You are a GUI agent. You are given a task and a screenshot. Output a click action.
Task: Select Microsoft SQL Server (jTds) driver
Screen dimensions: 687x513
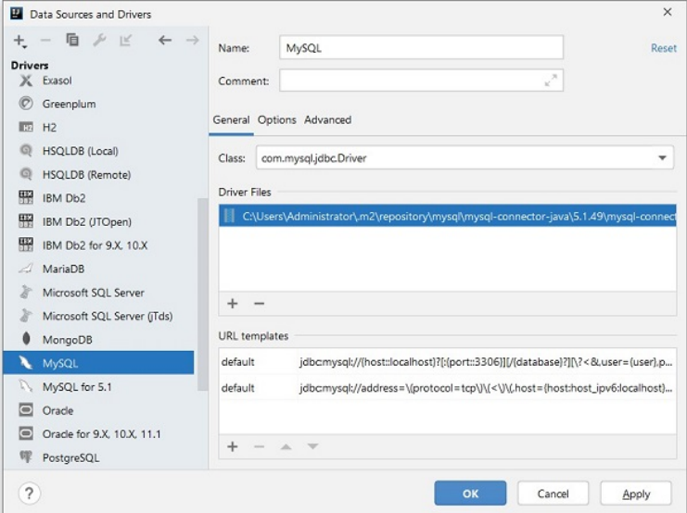click(x=98, y=316)
